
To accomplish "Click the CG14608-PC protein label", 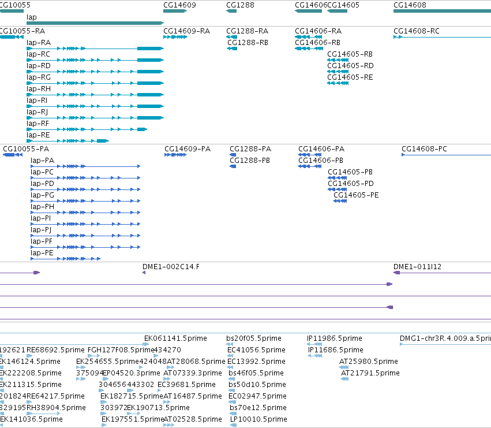I will click(424, 149).
